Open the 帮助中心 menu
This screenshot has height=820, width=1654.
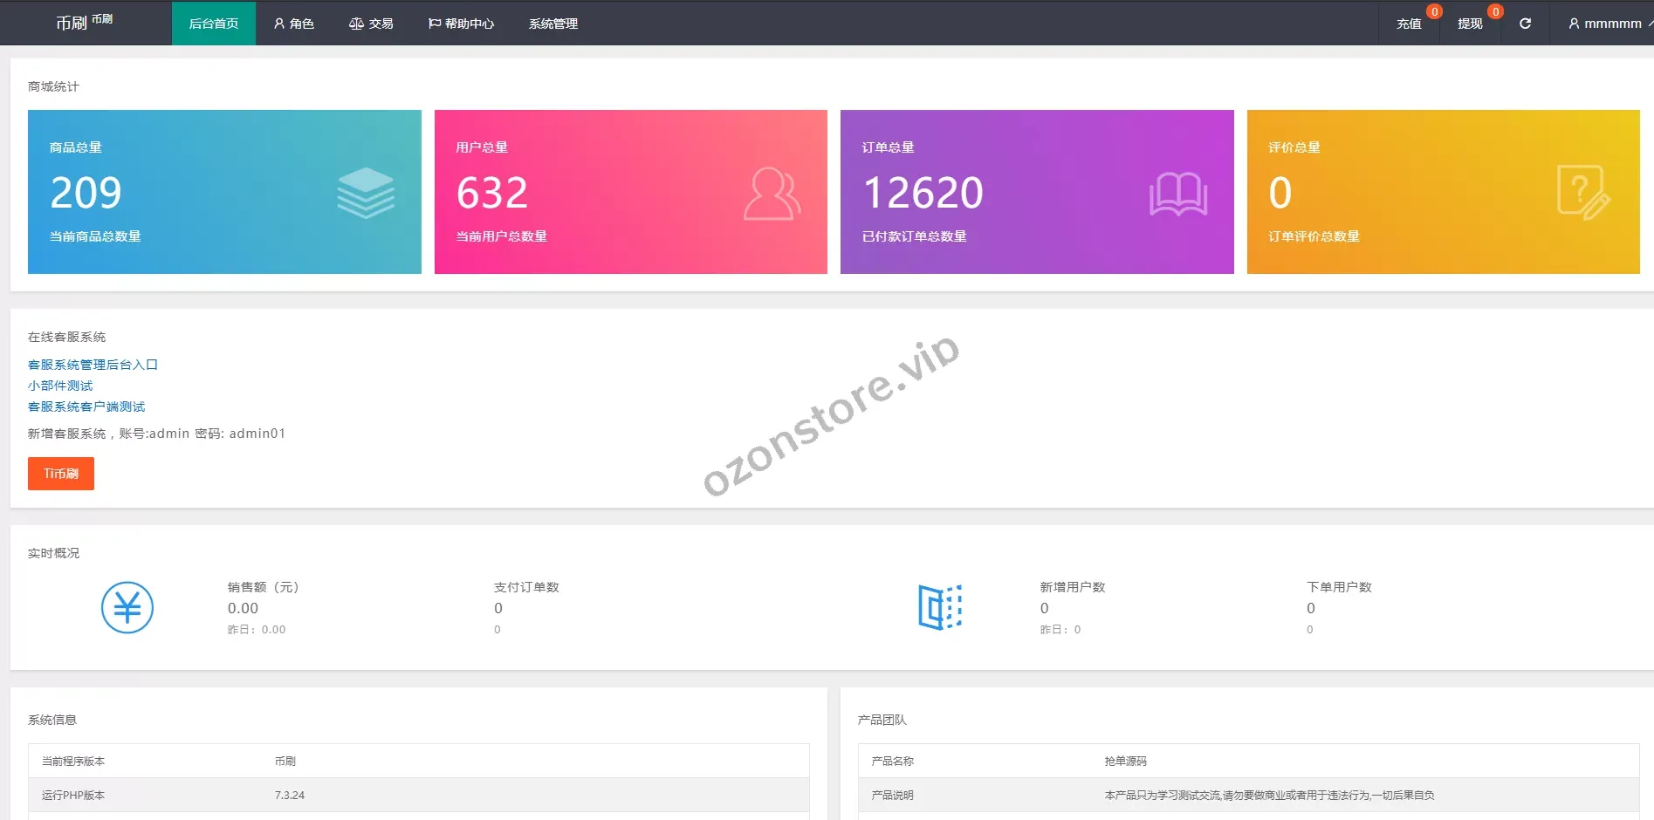(461, 24)
